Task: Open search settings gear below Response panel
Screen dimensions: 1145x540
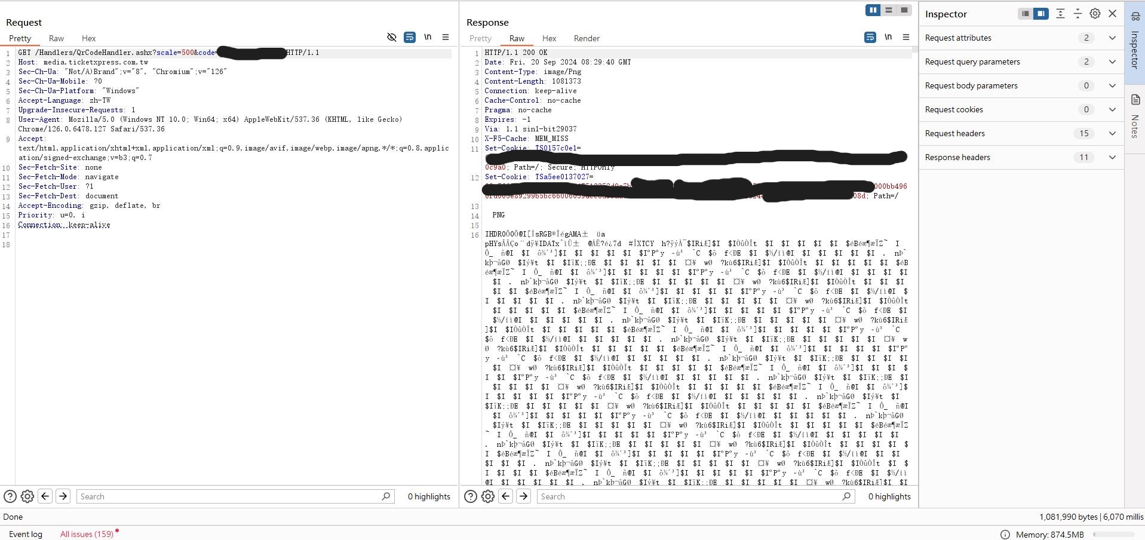Action: 488,496
